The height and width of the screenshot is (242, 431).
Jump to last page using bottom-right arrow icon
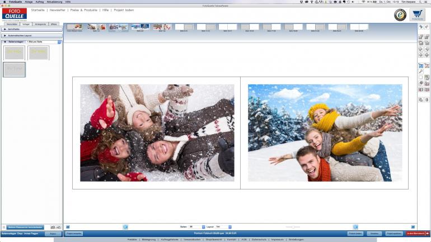click(x=413, y=227)
